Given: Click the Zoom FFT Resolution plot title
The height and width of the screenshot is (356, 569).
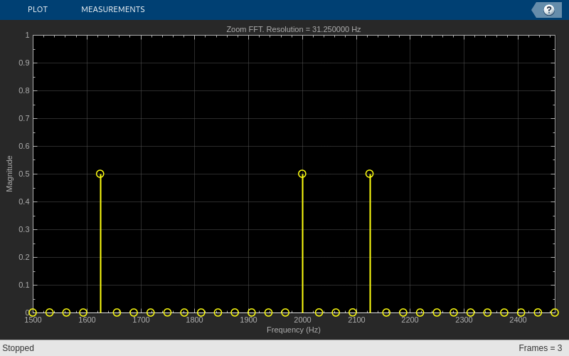Looking at the screenshot, I should tap(294, 29).
